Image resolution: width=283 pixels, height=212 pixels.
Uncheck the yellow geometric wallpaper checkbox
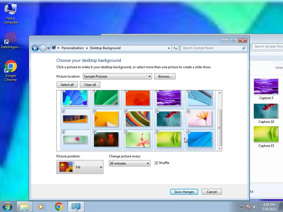tap(95, 112)
